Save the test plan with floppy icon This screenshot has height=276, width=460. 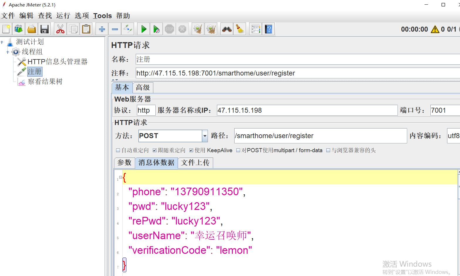click(45, 29)
